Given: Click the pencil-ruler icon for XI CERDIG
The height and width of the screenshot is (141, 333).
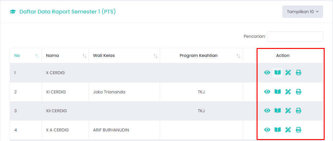Looking at the screenshot, I should tap(288, 92).
